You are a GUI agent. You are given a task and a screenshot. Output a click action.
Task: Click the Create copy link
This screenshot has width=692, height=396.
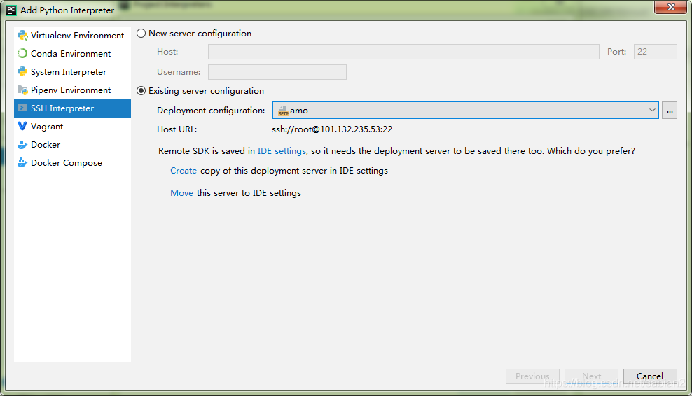(184, 171)
